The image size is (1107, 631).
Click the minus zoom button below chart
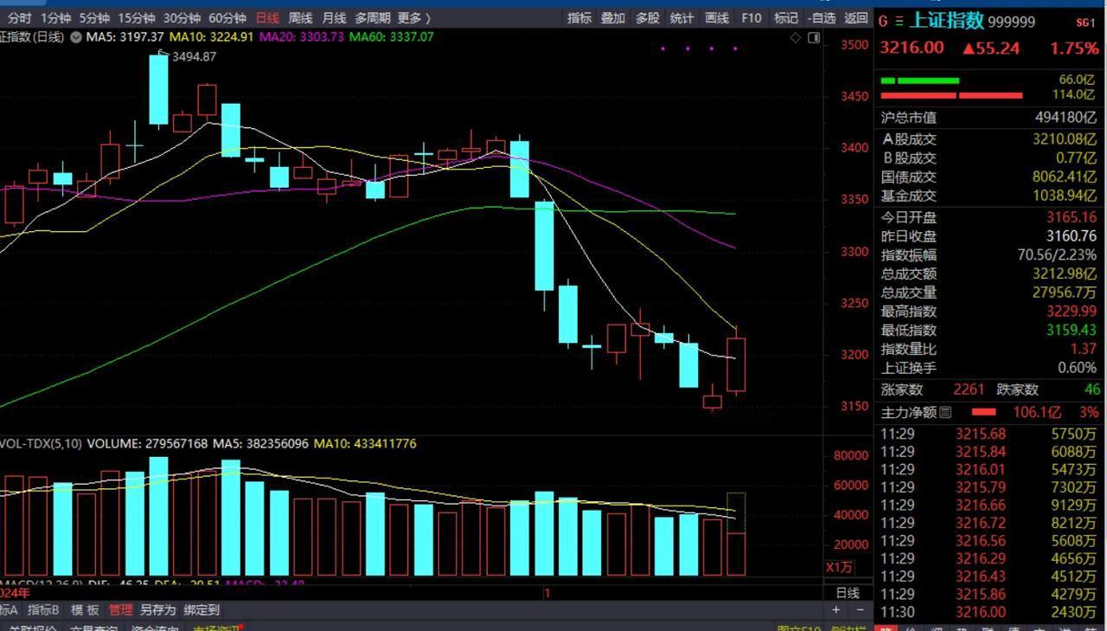(x=859, y=609)
